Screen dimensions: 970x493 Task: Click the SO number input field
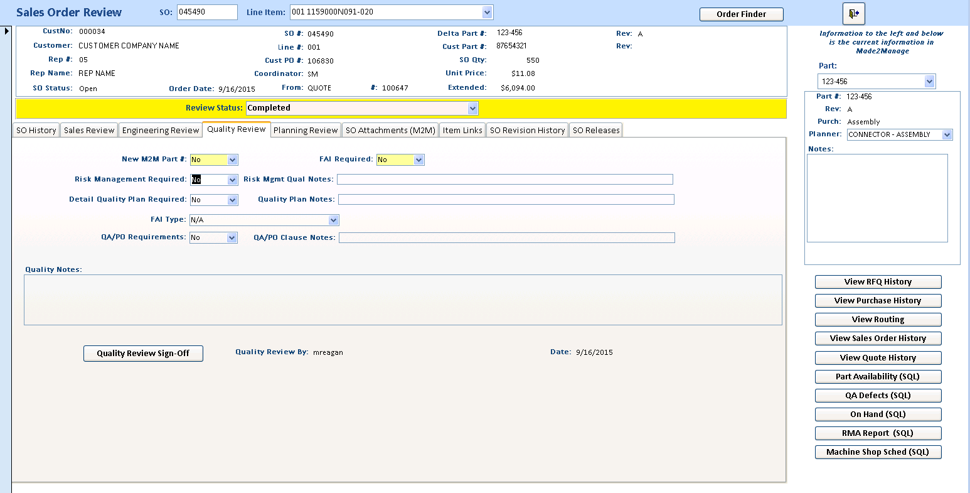pyautogui.click(x=207, y=12)
